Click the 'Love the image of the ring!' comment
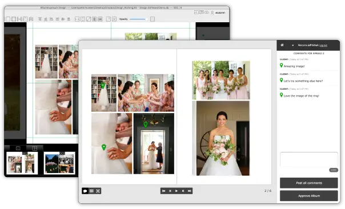 (x=301, y=96)
